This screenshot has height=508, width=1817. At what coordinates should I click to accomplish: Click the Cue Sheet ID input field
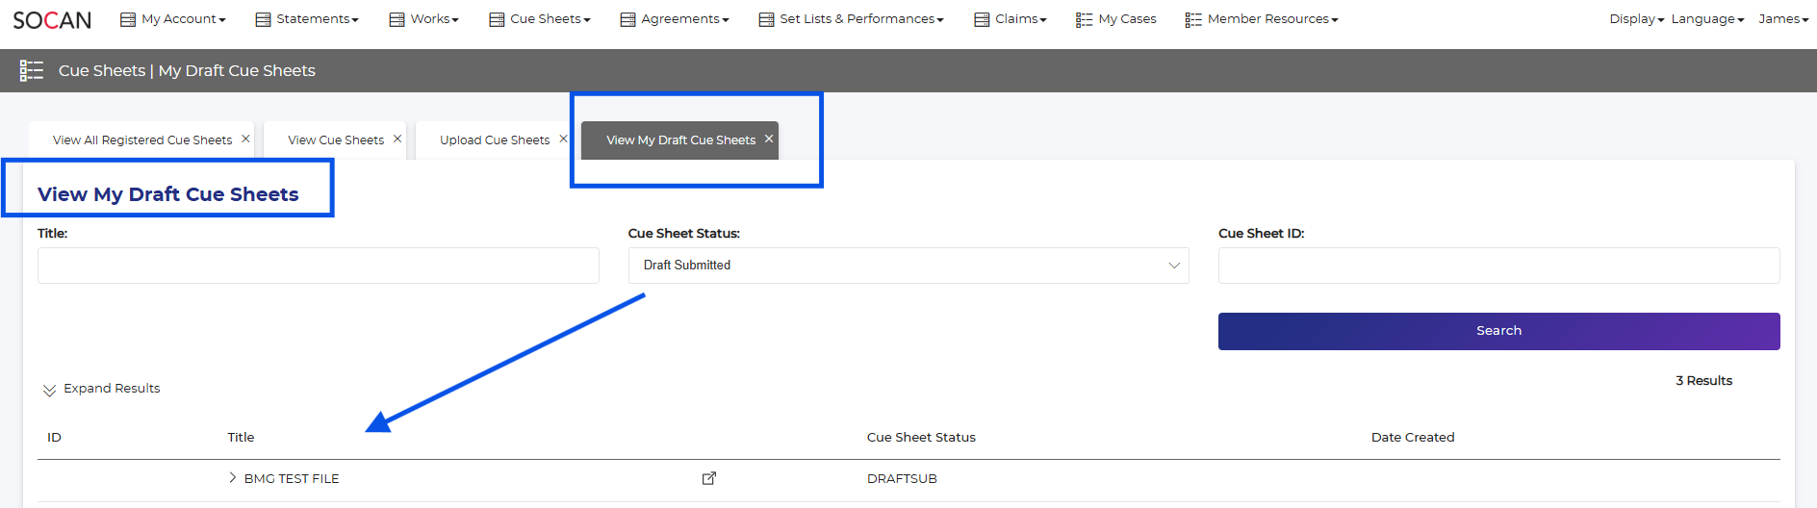click(x=1498, y=266)
